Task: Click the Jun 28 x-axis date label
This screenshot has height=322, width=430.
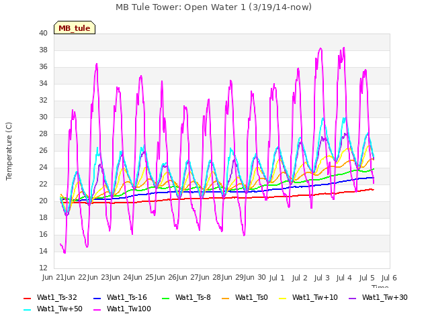Action: 210,278
